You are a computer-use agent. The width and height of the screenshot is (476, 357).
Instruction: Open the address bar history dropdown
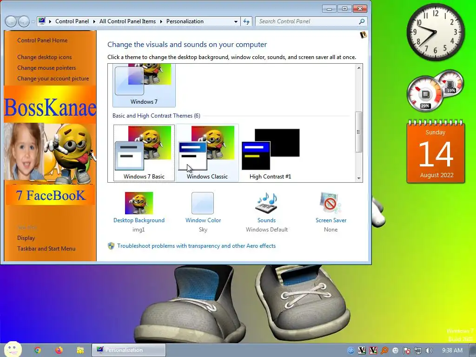236,21
